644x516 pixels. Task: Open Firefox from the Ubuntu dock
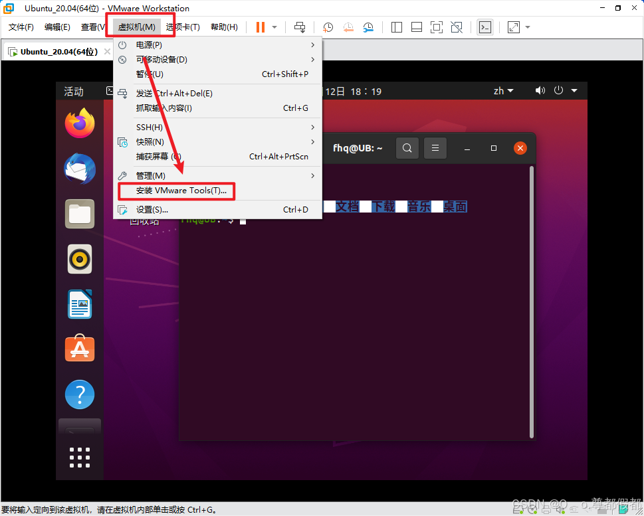(80, 123)
